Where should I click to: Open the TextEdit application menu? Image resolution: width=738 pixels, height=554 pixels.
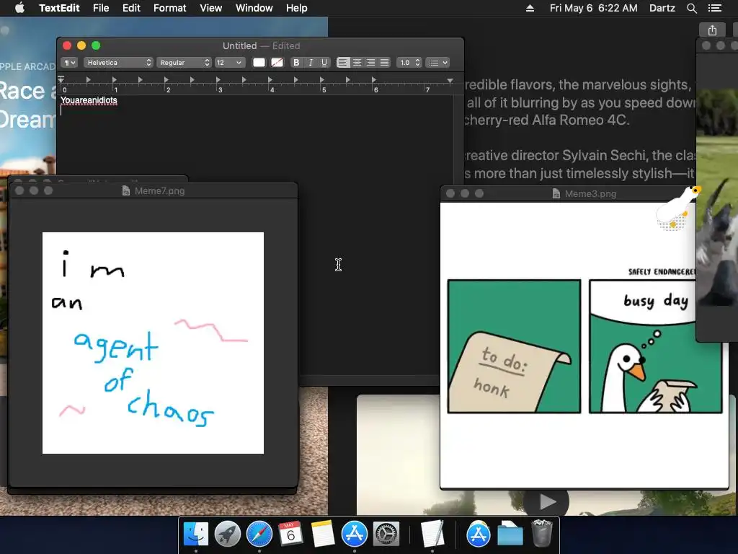coord(59,8)
